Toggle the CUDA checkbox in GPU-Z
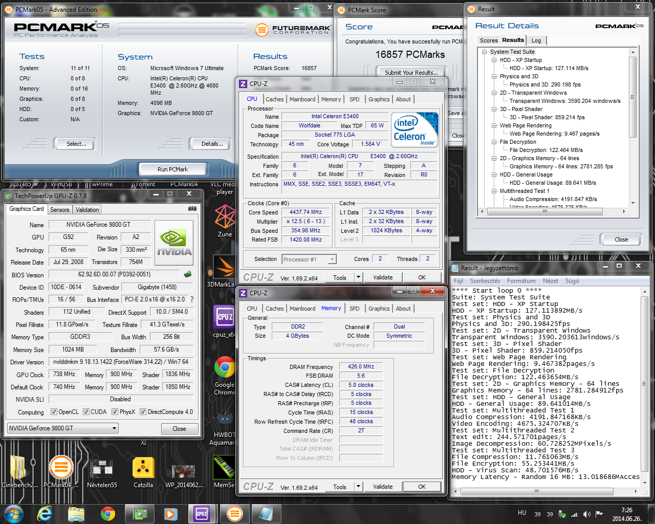This screenshot has height=524, width=655. [86, 412]
